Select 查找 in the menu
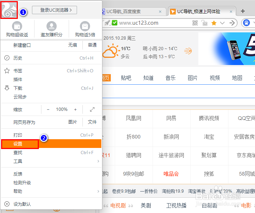255x213 pixels. (x=51, y=152)
